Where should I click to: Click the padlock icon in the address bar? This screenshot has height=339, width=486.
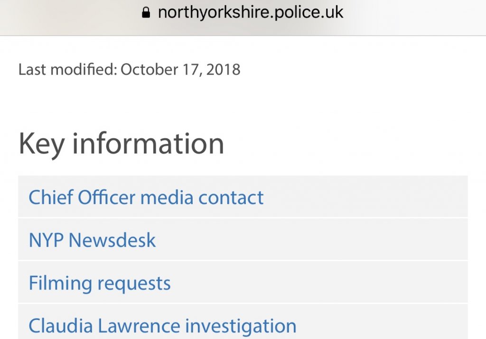[x=146, y=13]
